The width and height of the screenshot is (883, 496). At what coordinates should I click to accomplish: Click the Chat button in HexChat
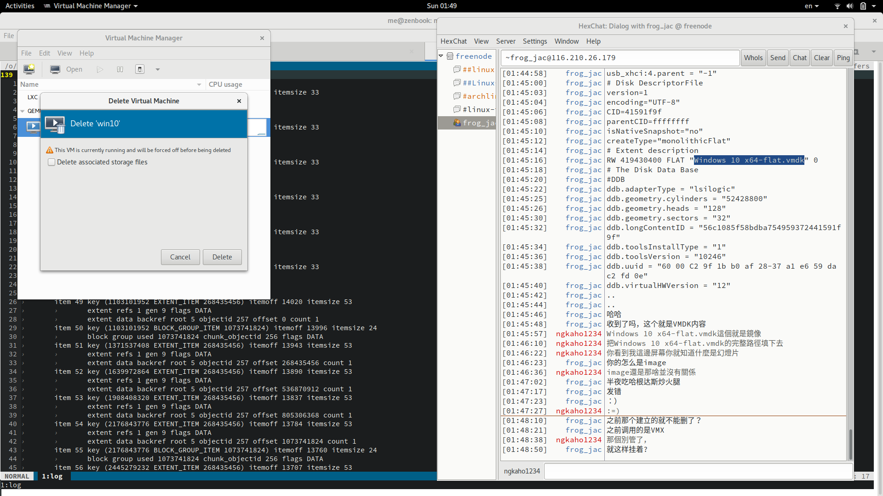tap(800, 58)
